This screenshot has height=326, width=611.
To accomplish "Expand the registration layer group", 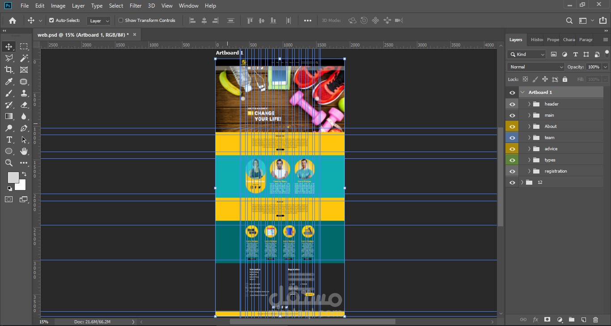I will tap(529, 171).
